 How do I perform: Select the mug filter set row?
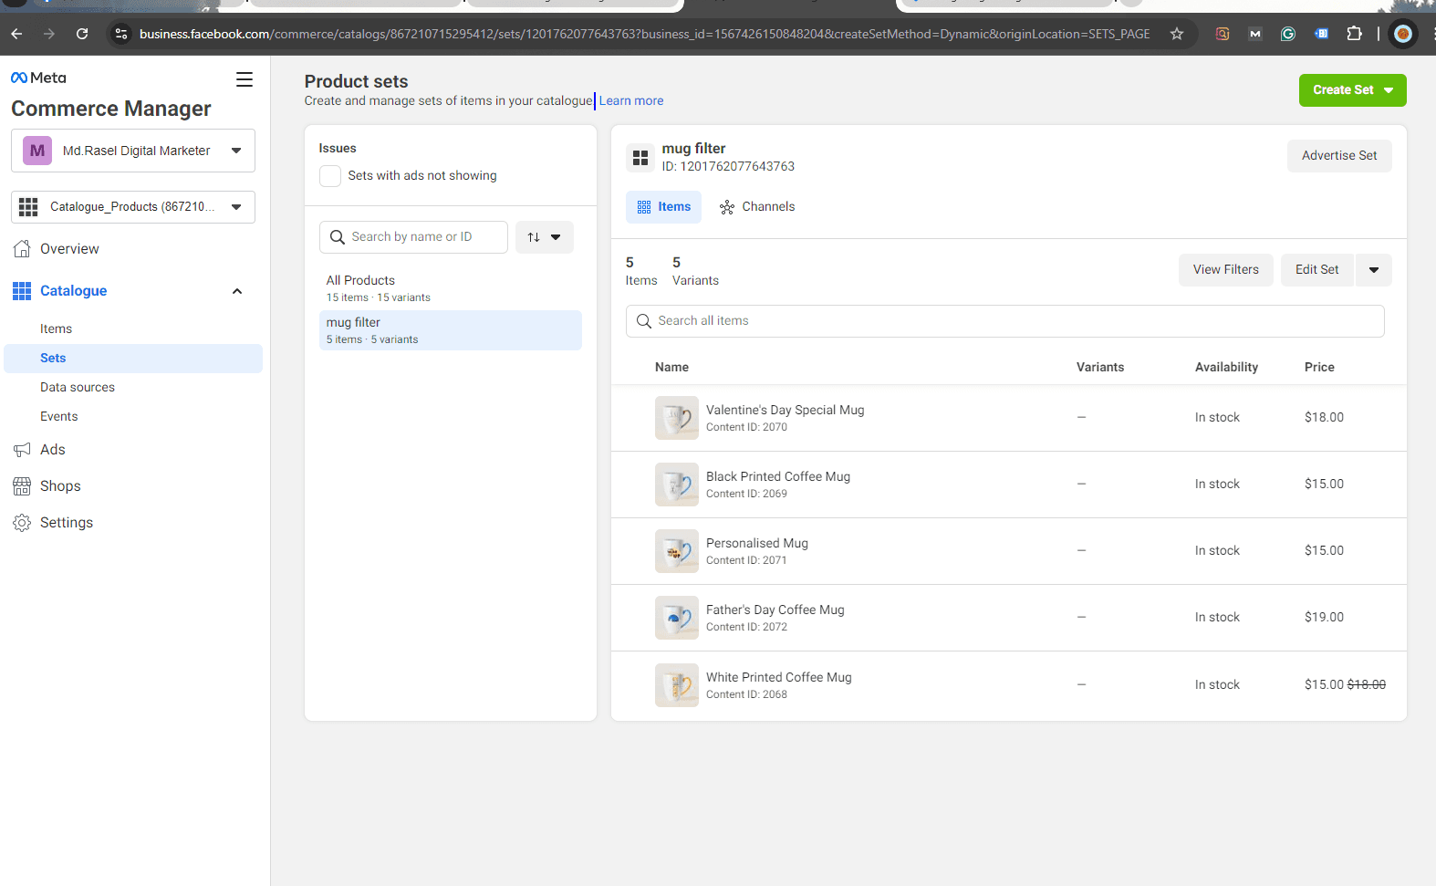coord(451,330)
